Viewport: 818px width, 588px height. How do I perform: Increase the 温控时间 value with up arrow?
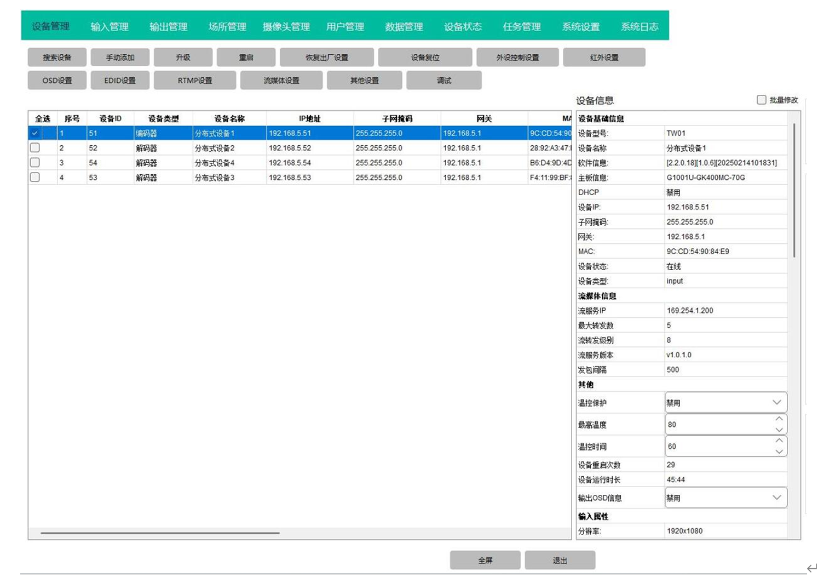779,441
